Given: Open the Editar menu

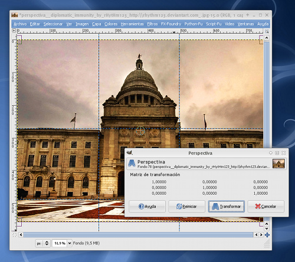Looking at the screenshot, I should 35,24.
